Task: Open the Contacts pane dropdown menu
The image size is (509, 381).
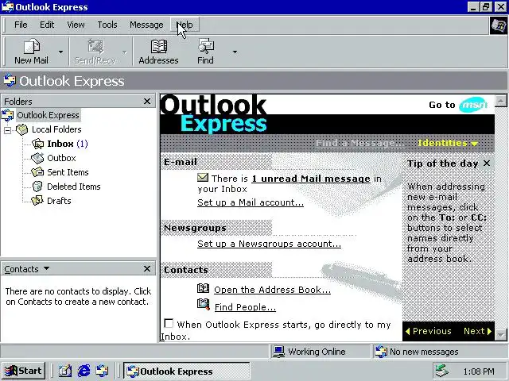Action: [46, 268]
